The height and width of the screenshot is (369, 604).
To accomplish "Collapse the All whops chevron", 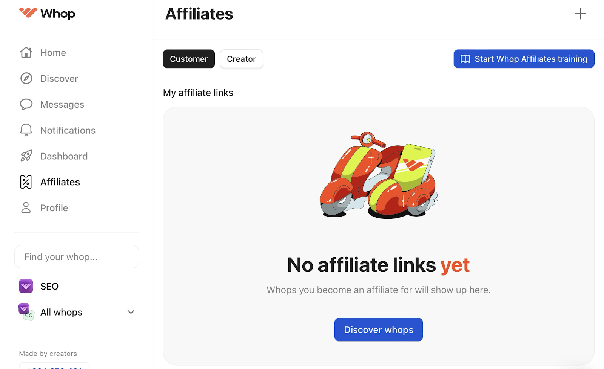I will (131, 312).
